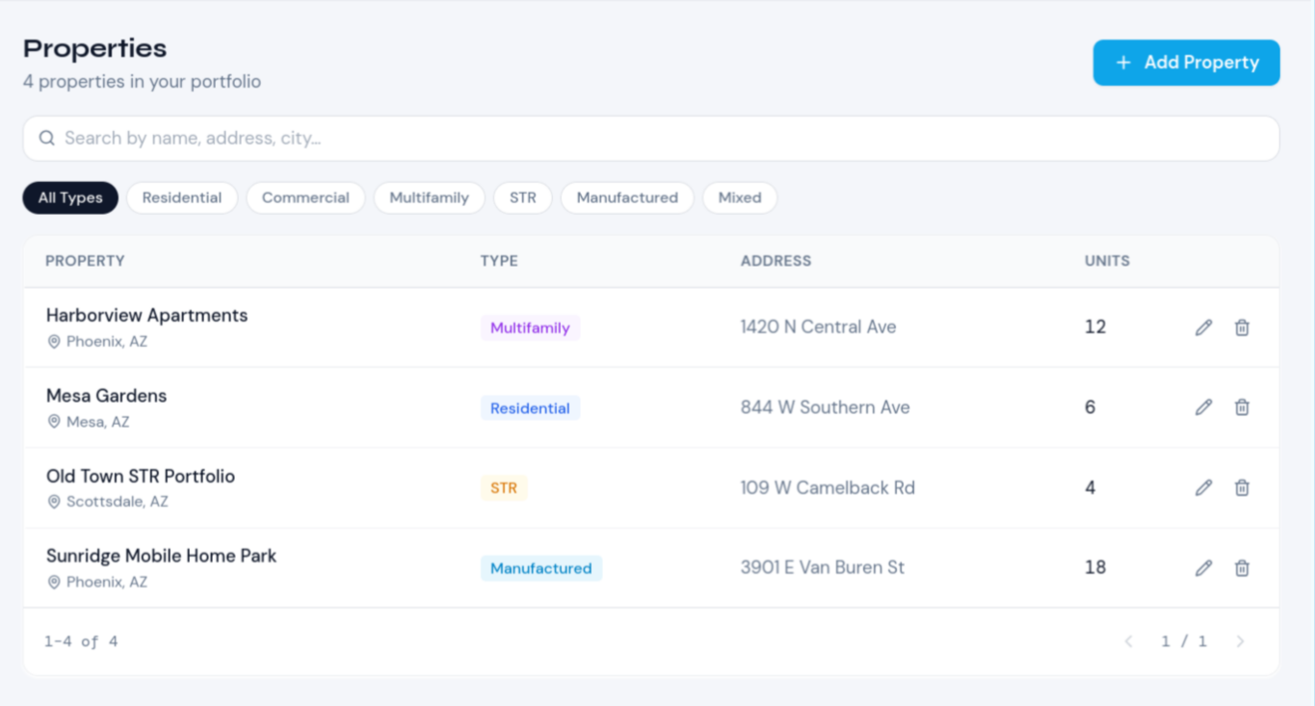Click the Multifamily type badge

pyautogui.click(x=530, y=327)
